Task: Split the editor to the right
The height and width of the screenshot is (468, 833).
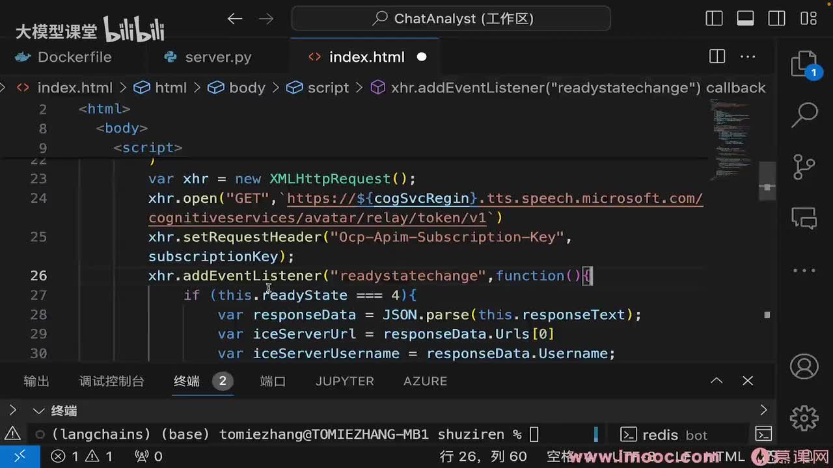Action: pos(717,57)
